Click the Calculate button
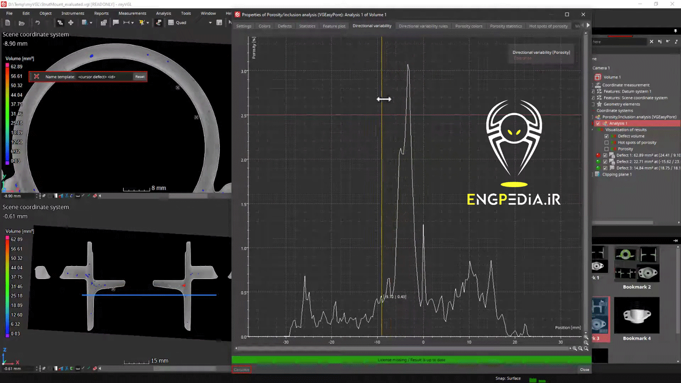The width and height of the screenshot is (681, 383). [x=242, y=369]
